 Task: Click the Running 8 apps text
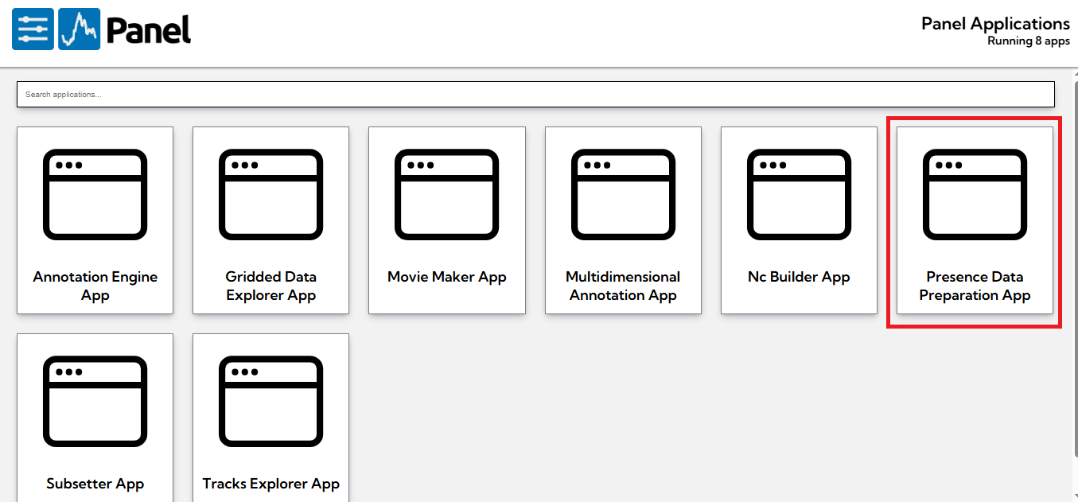coord(1029,41)
